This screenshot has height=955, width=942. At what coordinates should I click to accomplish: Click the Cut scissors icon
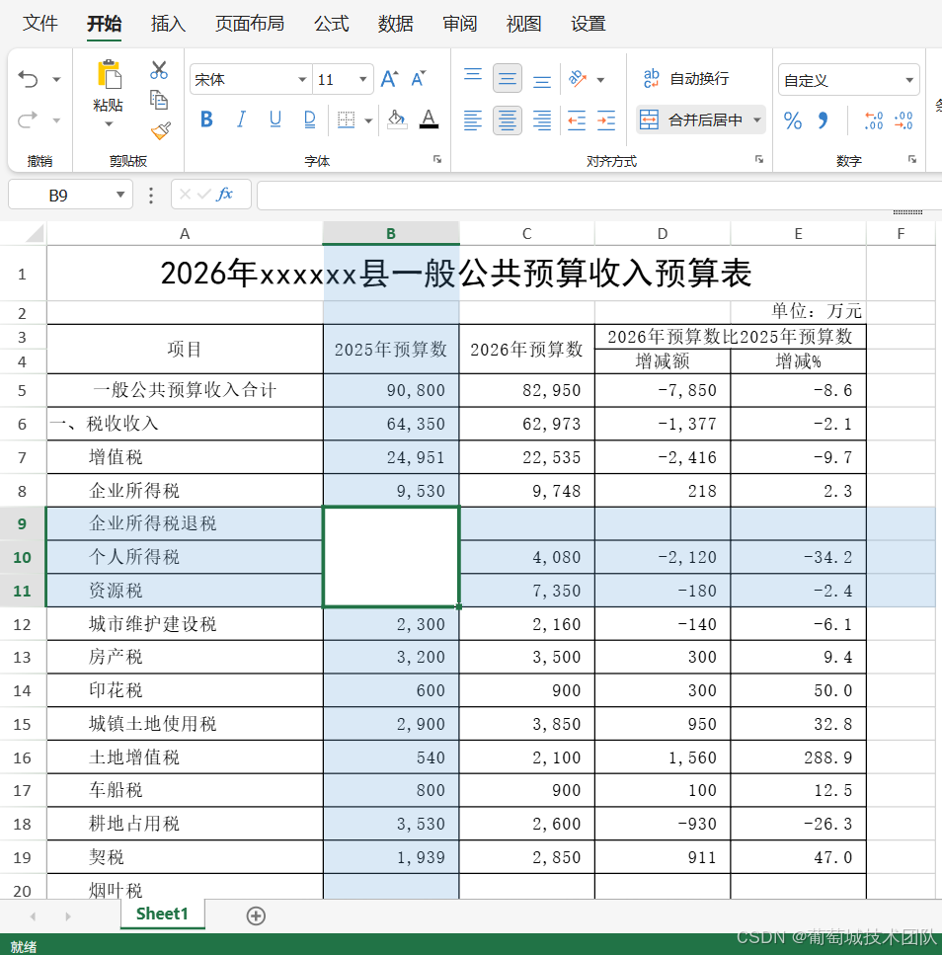(x=159, y=70)
